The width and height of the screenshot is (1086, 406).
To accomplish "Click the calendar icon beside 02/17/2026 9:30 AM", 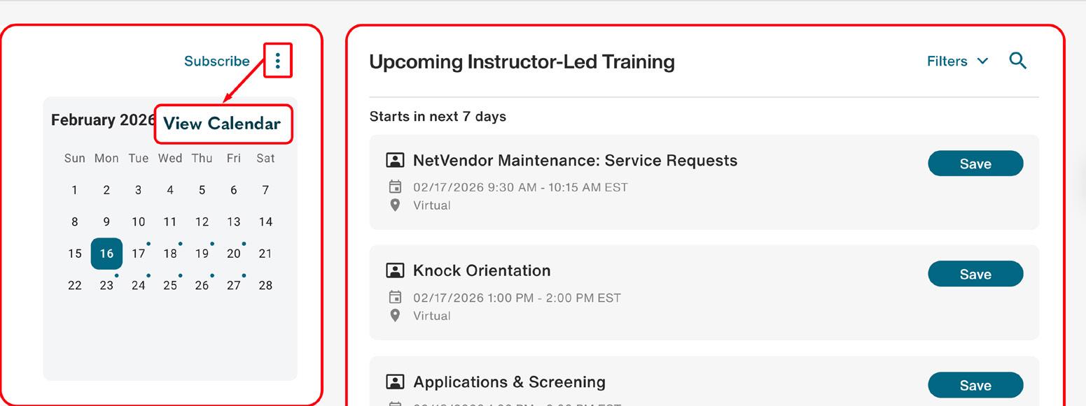I will 395,187.
